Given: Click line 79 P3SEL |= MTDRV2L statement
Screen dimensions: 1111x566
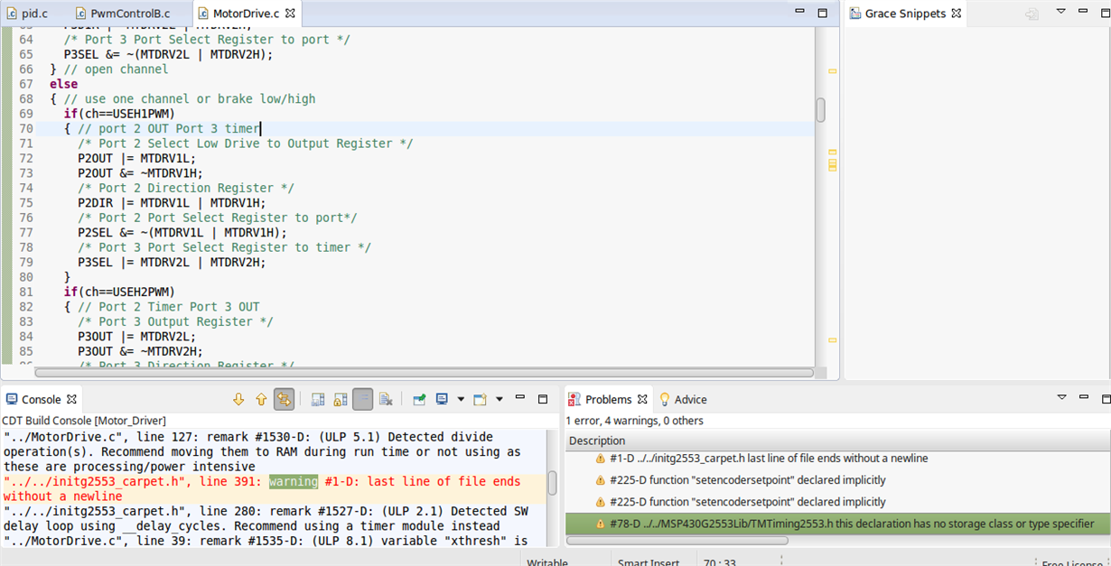Looking at the screenshot, I should click(x=172, y=262).
